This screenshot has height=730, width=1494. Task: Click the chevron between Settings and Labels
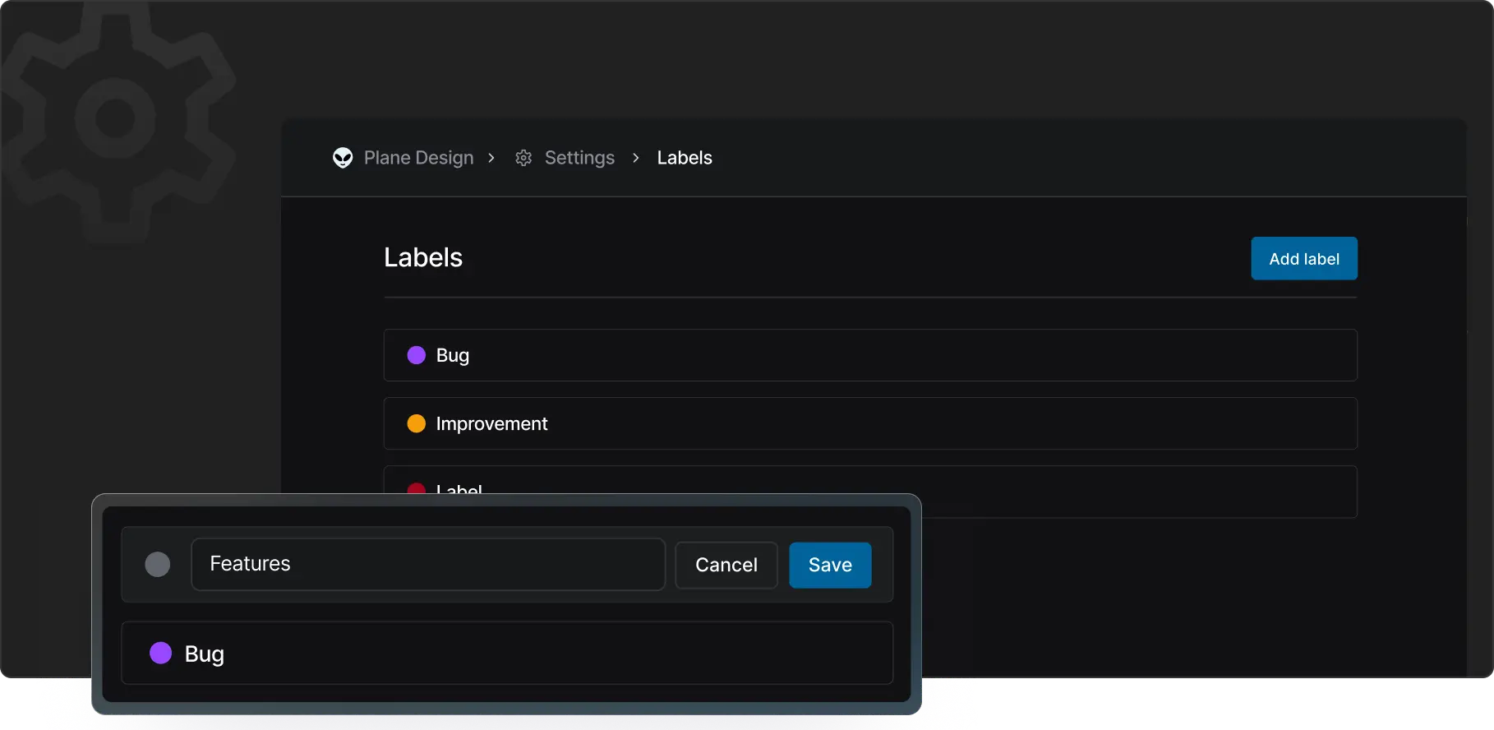click(636, 158)
